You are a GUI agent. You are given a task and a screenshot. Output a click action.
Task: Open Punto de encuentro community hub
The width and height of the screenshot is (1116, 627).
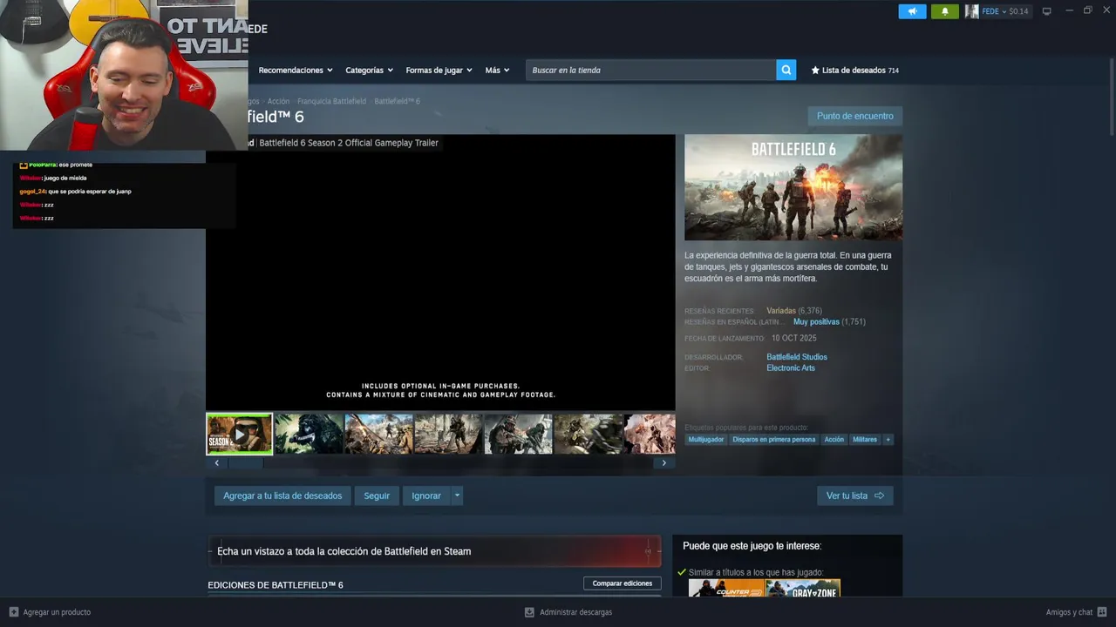coord(855,116)
